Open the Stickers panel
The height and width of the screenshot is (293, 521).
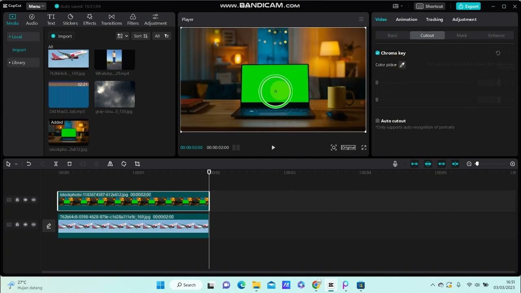click(x=70, y=19)
